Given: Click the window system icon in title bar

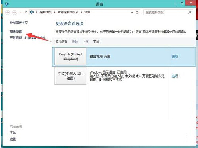Looking at the screenshot, I should (7, 4).
